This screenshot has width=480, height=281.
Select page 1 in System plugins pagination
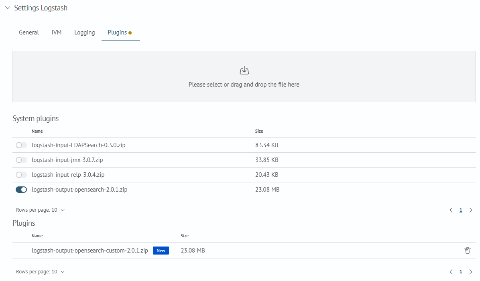pyautogui.click(x=461, y=210)
